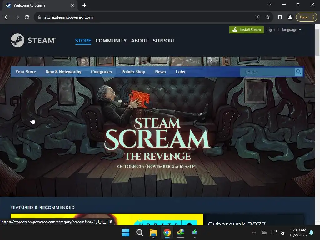The width and height of the screenshot is (320, 240).
Task: Click the Steam logo in header
Action: coord(33,40)
